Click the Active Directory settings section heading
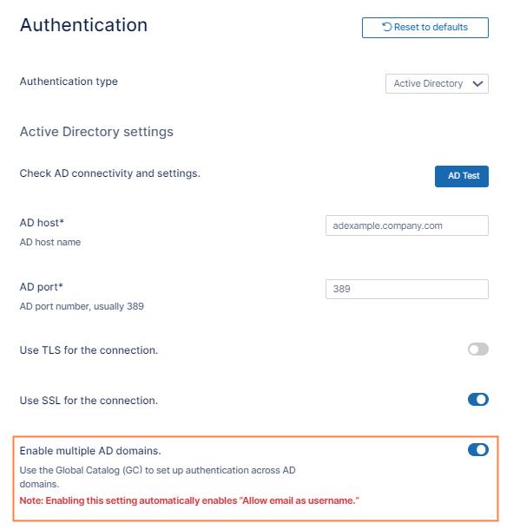Screen dimensions: 520x529 (96, 132)
